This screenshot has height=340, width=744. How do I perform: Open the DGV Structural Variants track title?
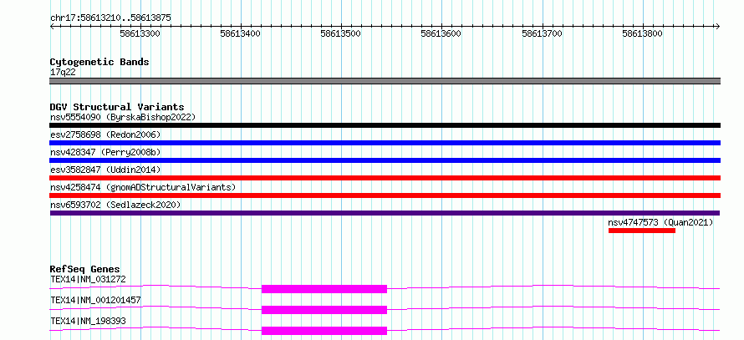tap(117, 107)
